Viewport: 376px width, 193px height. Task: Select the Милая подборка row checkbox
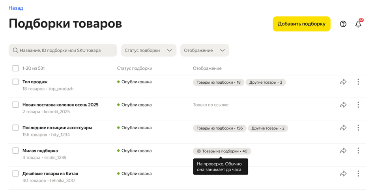(x=15, y=151)
